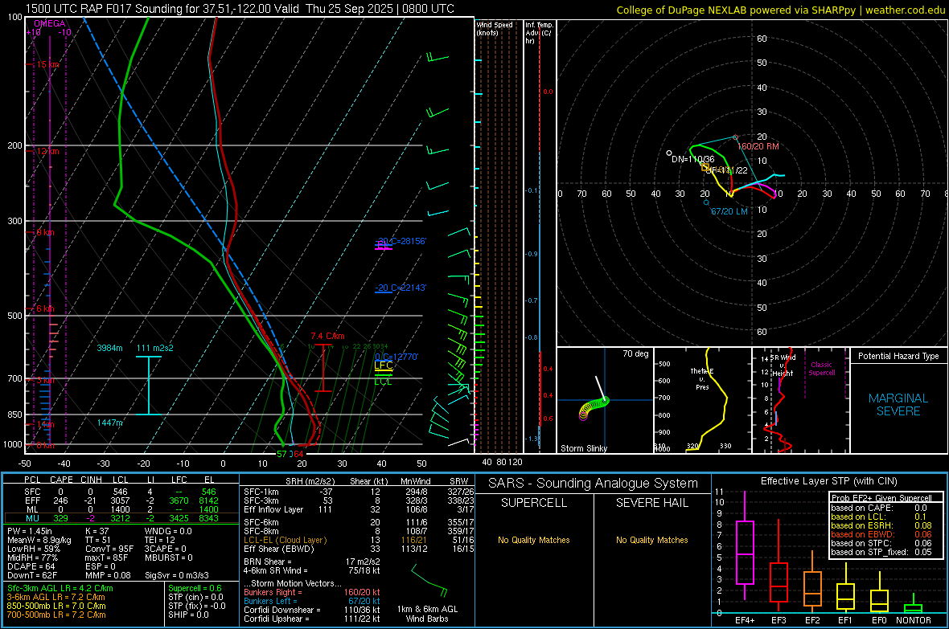
Task: Click the Potential Hazard Type header
Action: [898, 356]
